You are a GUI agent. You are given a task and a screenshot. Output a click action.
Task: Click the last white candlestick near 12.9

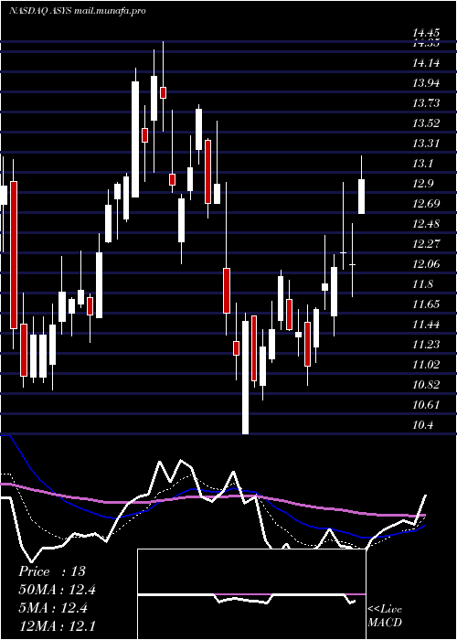(362, 197)
